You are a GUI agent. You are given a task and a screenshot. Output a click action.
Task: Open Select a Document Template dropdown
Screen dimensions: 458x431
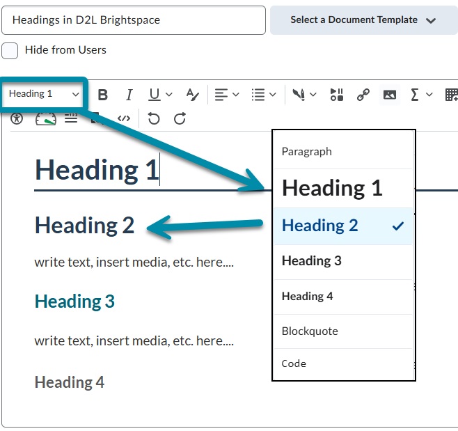point(363,20)
